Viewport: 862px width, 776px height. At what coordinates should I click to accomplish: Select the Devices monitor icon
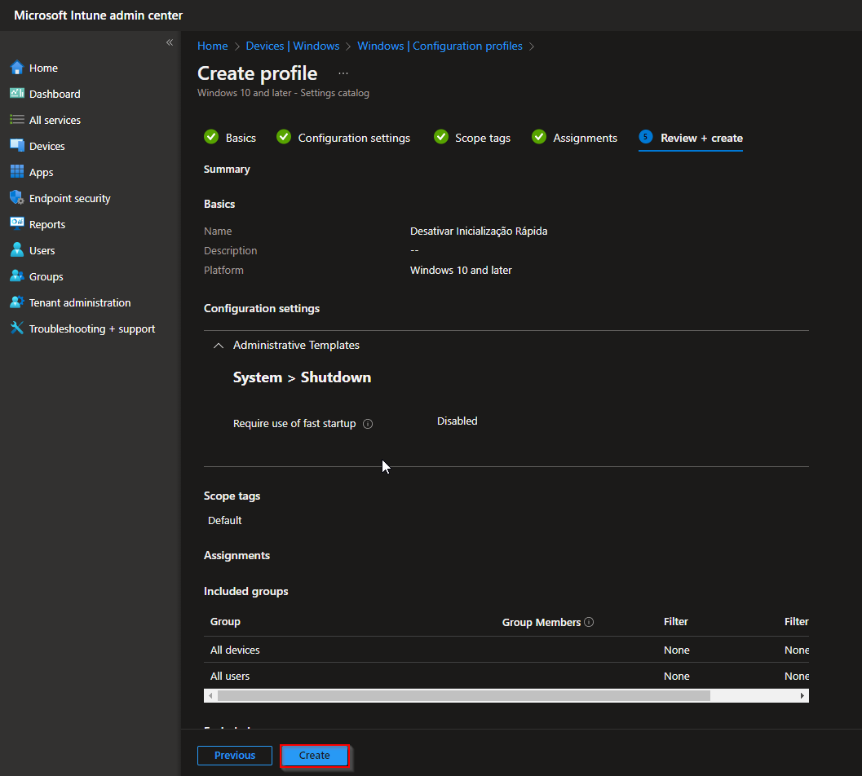coord(17,146)
